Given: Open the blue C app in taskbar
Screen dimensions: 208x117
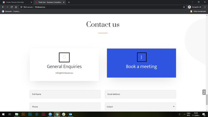Looking at the screenshot, I should [x=37, y=114].
